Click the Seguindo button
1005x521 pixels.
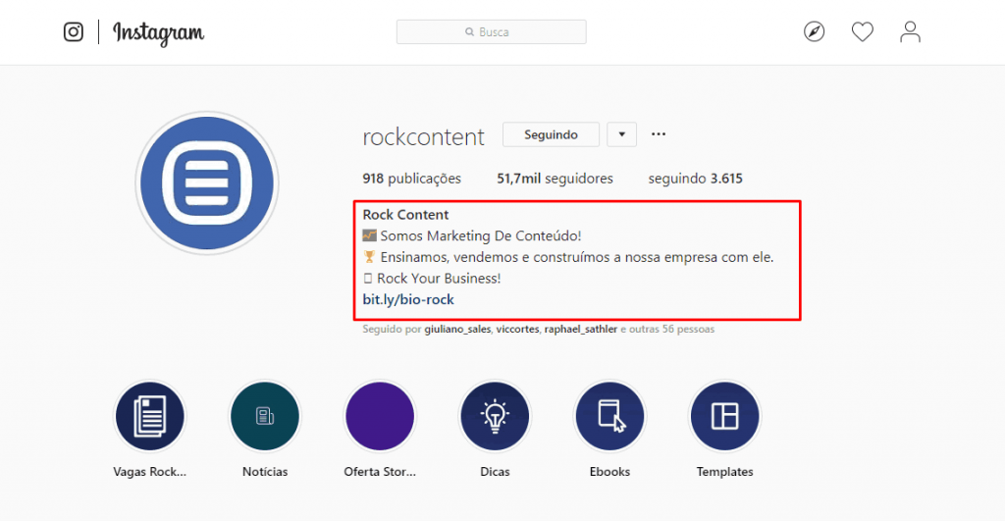point(551,134)
